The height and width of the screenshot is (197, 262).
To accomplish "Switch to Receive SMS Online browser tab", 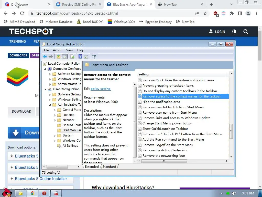I will (x=79, y=5).
